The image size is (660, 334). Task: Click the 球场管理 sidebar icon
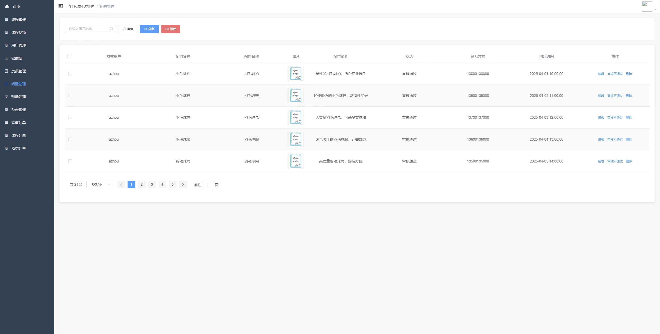tap(6, 97)
